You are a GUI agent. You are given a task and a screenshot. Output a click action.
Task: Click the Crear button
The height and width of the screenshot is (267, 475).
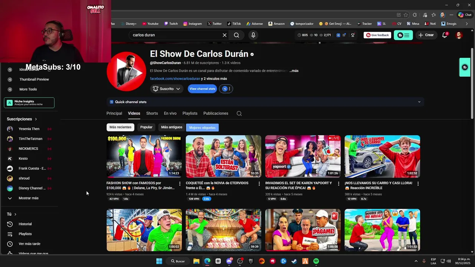[426, 35]
